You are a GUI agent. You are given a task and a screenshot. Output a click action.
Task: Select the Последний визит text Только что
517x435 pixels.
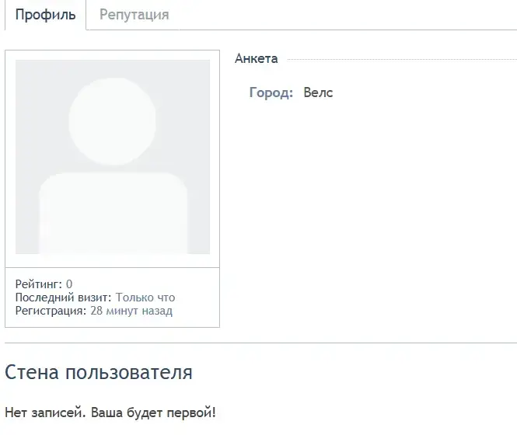tap(145, 298)
